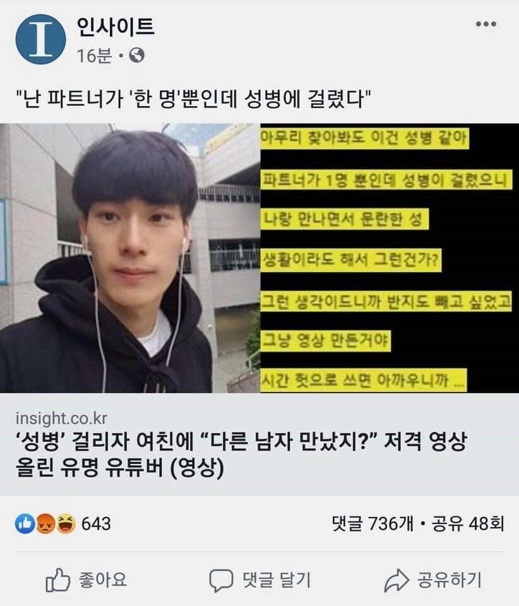Screen dimensions: 519x606
Task: Tap the 공유하기 share button label
Action: (x=450, y=579)
